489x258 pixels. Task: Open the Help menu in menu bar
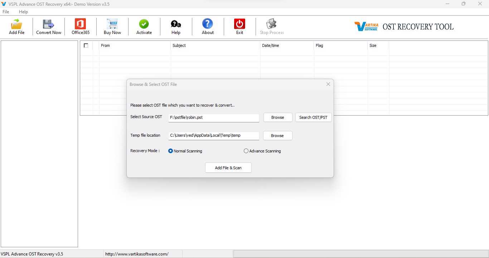pos(23,12)
